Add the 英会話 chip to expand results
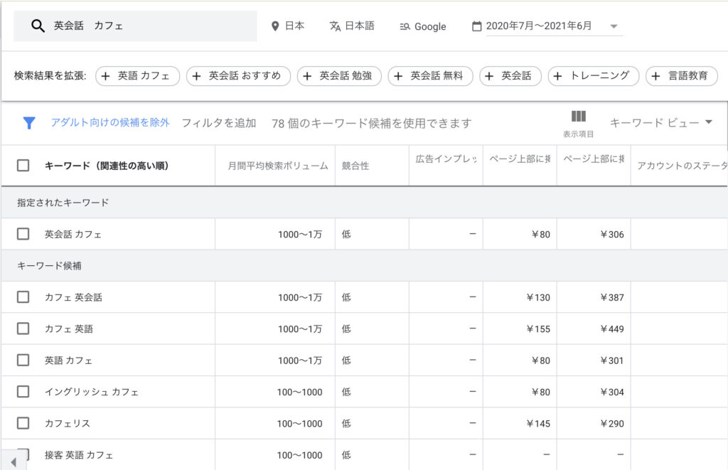The height and width of the screenshot is (470, 728). tap(510, 76)
